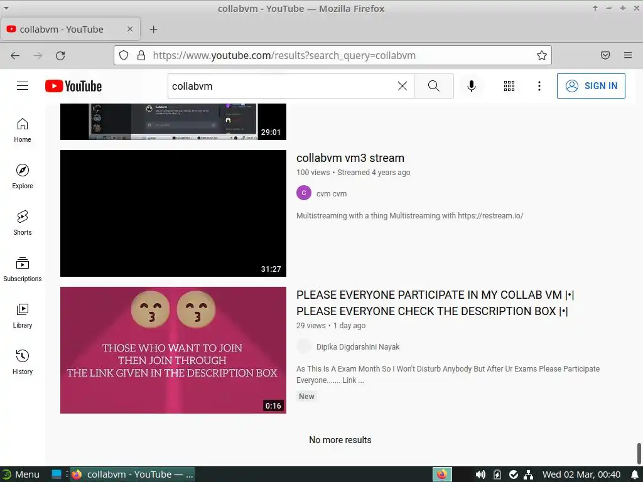Image resolution: width=643 pixels, height=482 pixels.
Task: Select collabvm - YouTube taskbar window button
Action: (x=132, y=474)
